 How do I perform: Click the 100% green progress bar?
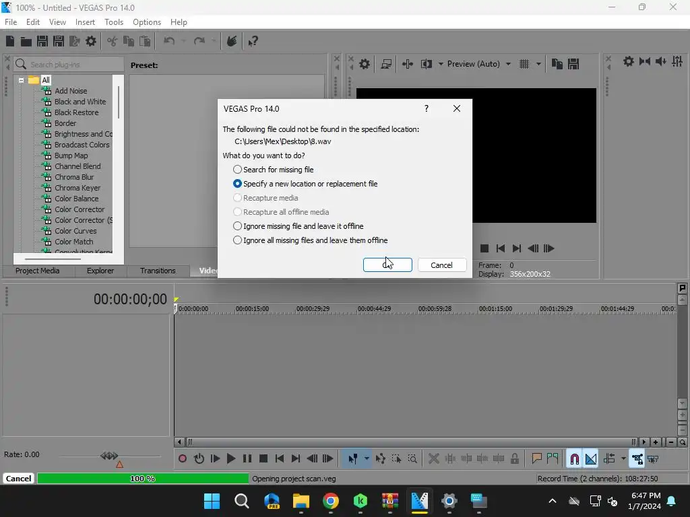[143, 479]
